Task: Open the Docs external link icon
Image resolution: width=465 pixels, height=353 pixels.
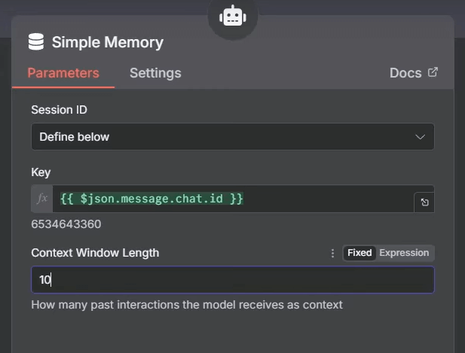Action: [433, 72]
